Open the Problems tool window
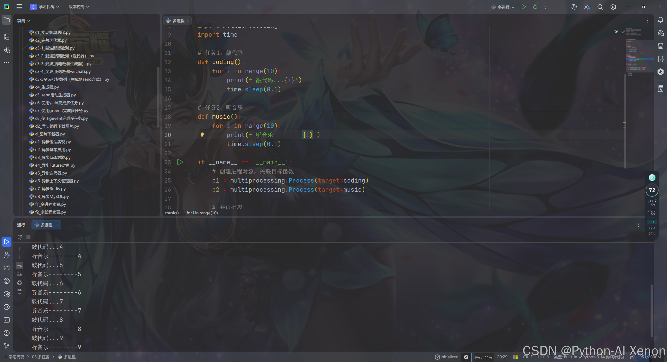The height and width of the screenshot is (362, 667). point(7,333)
